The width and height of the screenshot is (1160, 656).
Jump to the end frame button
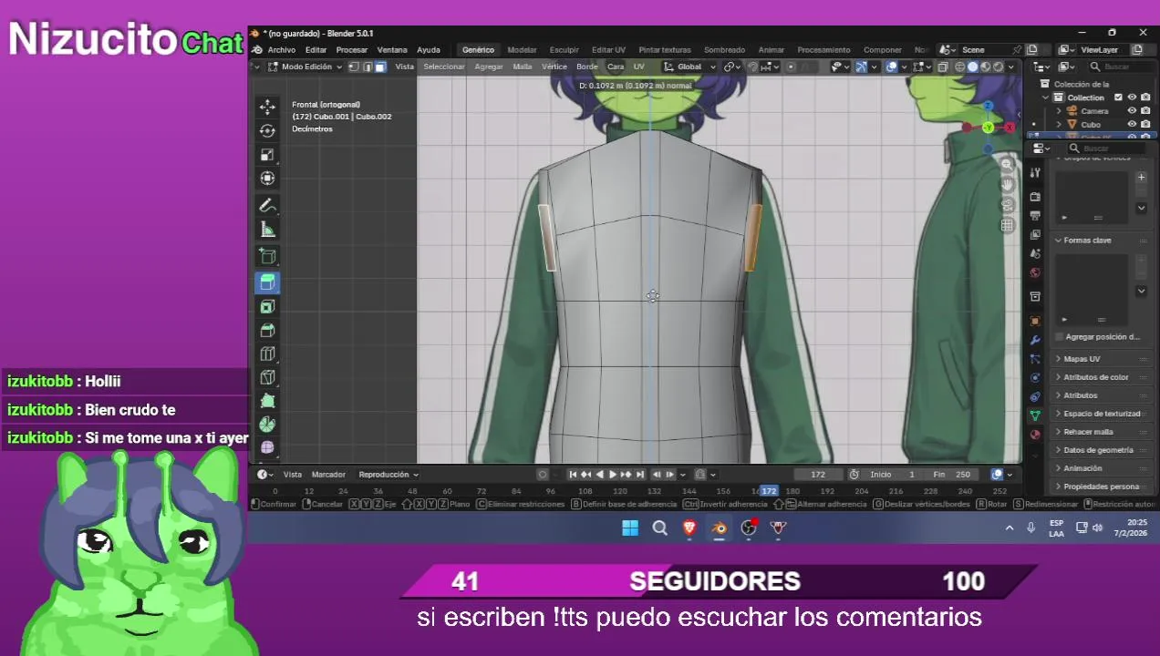[640, 474]
